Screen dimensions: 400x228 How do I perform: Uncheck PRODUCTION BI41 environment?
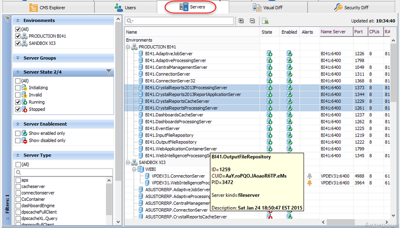point(17,36)
